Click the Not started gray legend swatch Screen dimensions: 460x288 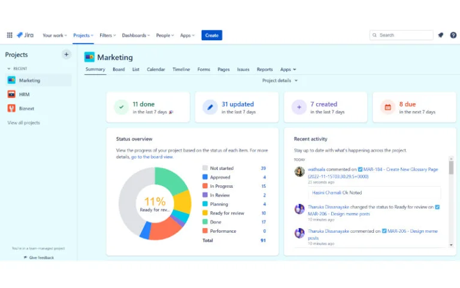[x=205, y=168]
